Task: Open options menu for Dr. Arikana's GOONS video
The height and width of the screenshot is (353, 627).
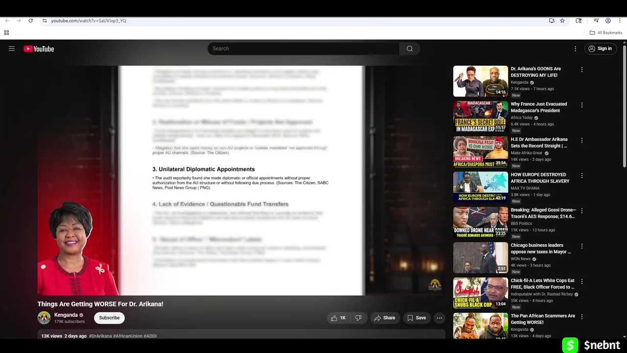Action: click(582, 70)
